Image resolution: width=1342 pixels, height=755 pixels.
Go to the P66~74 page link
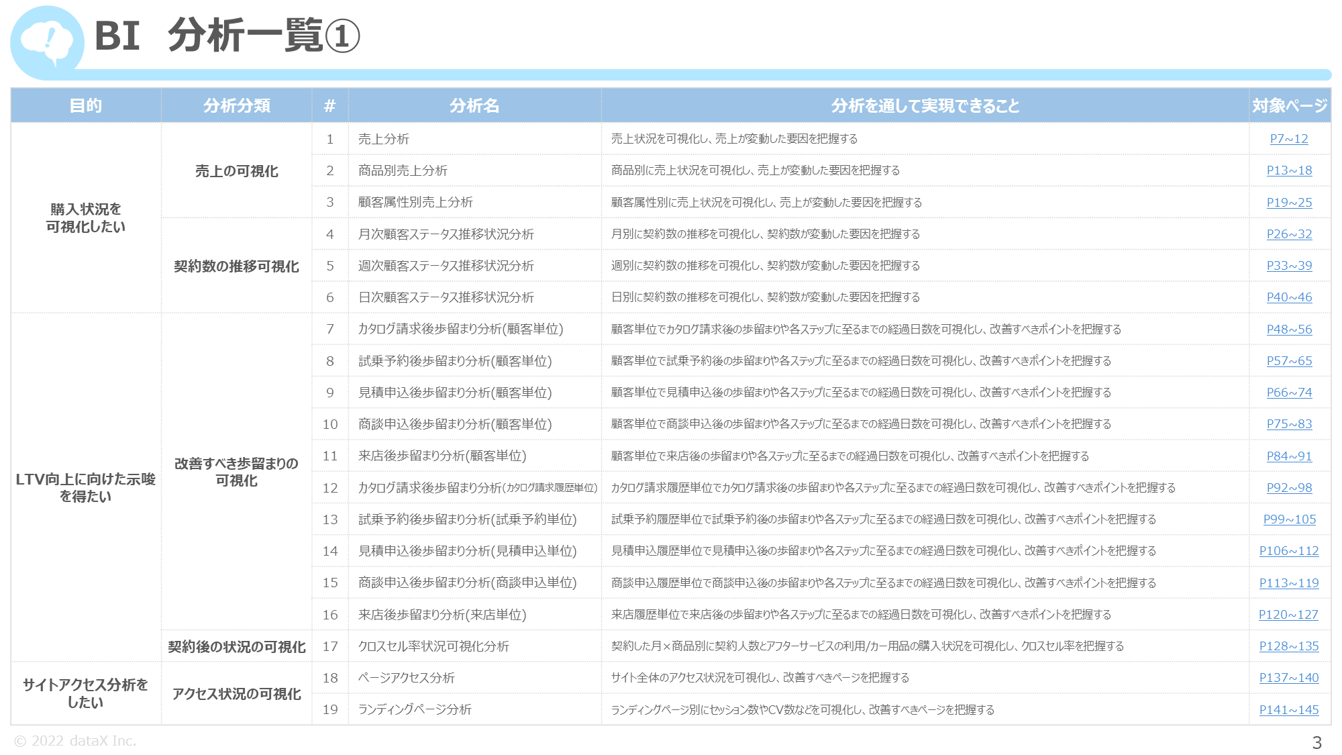(x=1289, y=393)
